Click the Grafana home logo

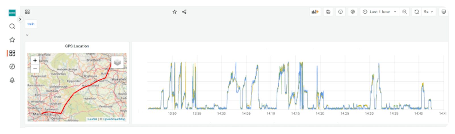click(x=12, y=13)
